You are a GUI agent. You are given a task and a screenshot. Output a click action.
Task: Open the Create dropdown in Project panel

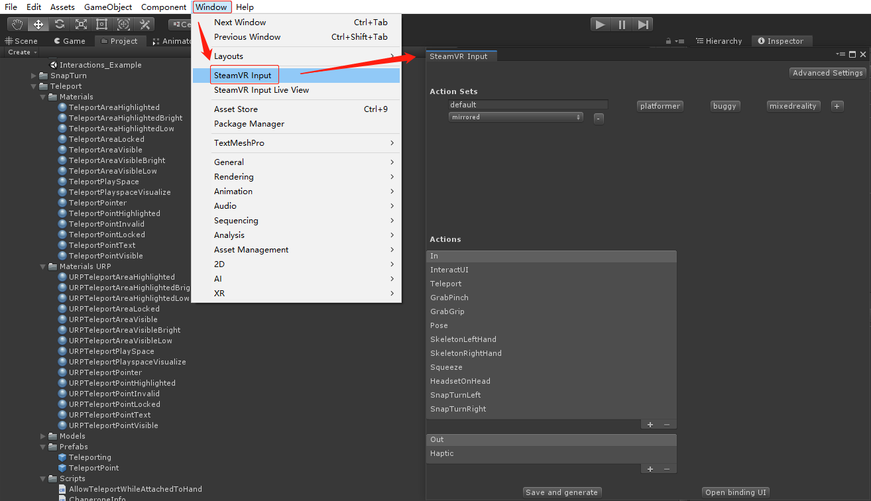point(22,52)
